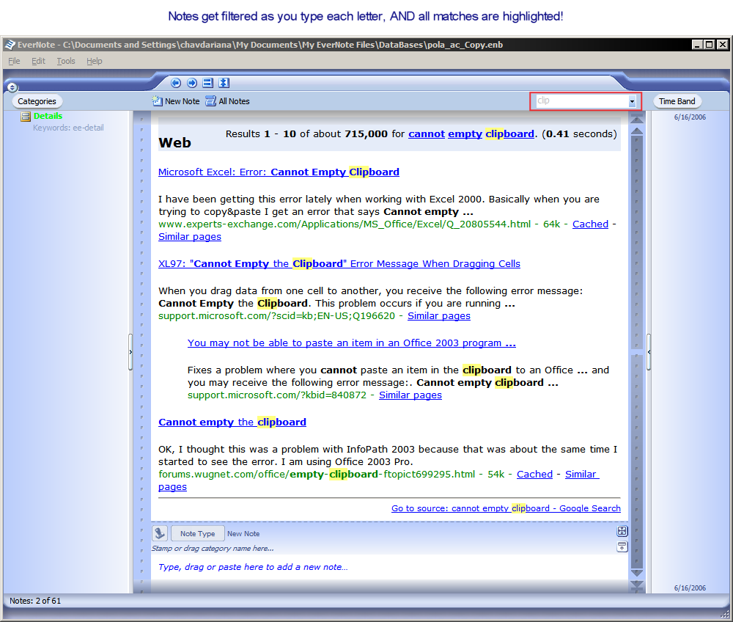Click the move-note-up icon below maximize

pyautogui.click(x=622, y=546)
